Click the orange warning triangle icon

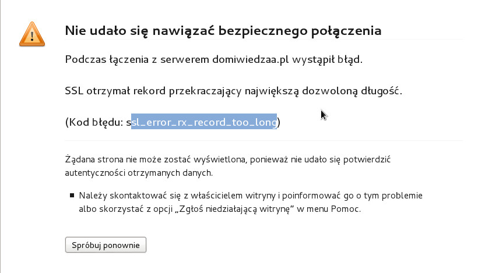coord(31,34)
